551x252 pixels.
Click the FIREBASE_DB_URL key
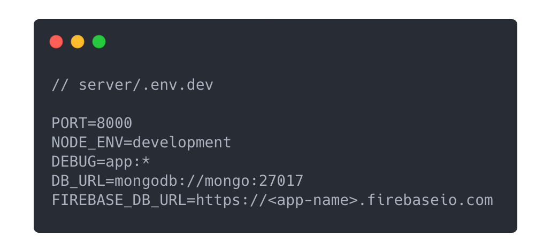pos(119,200)
